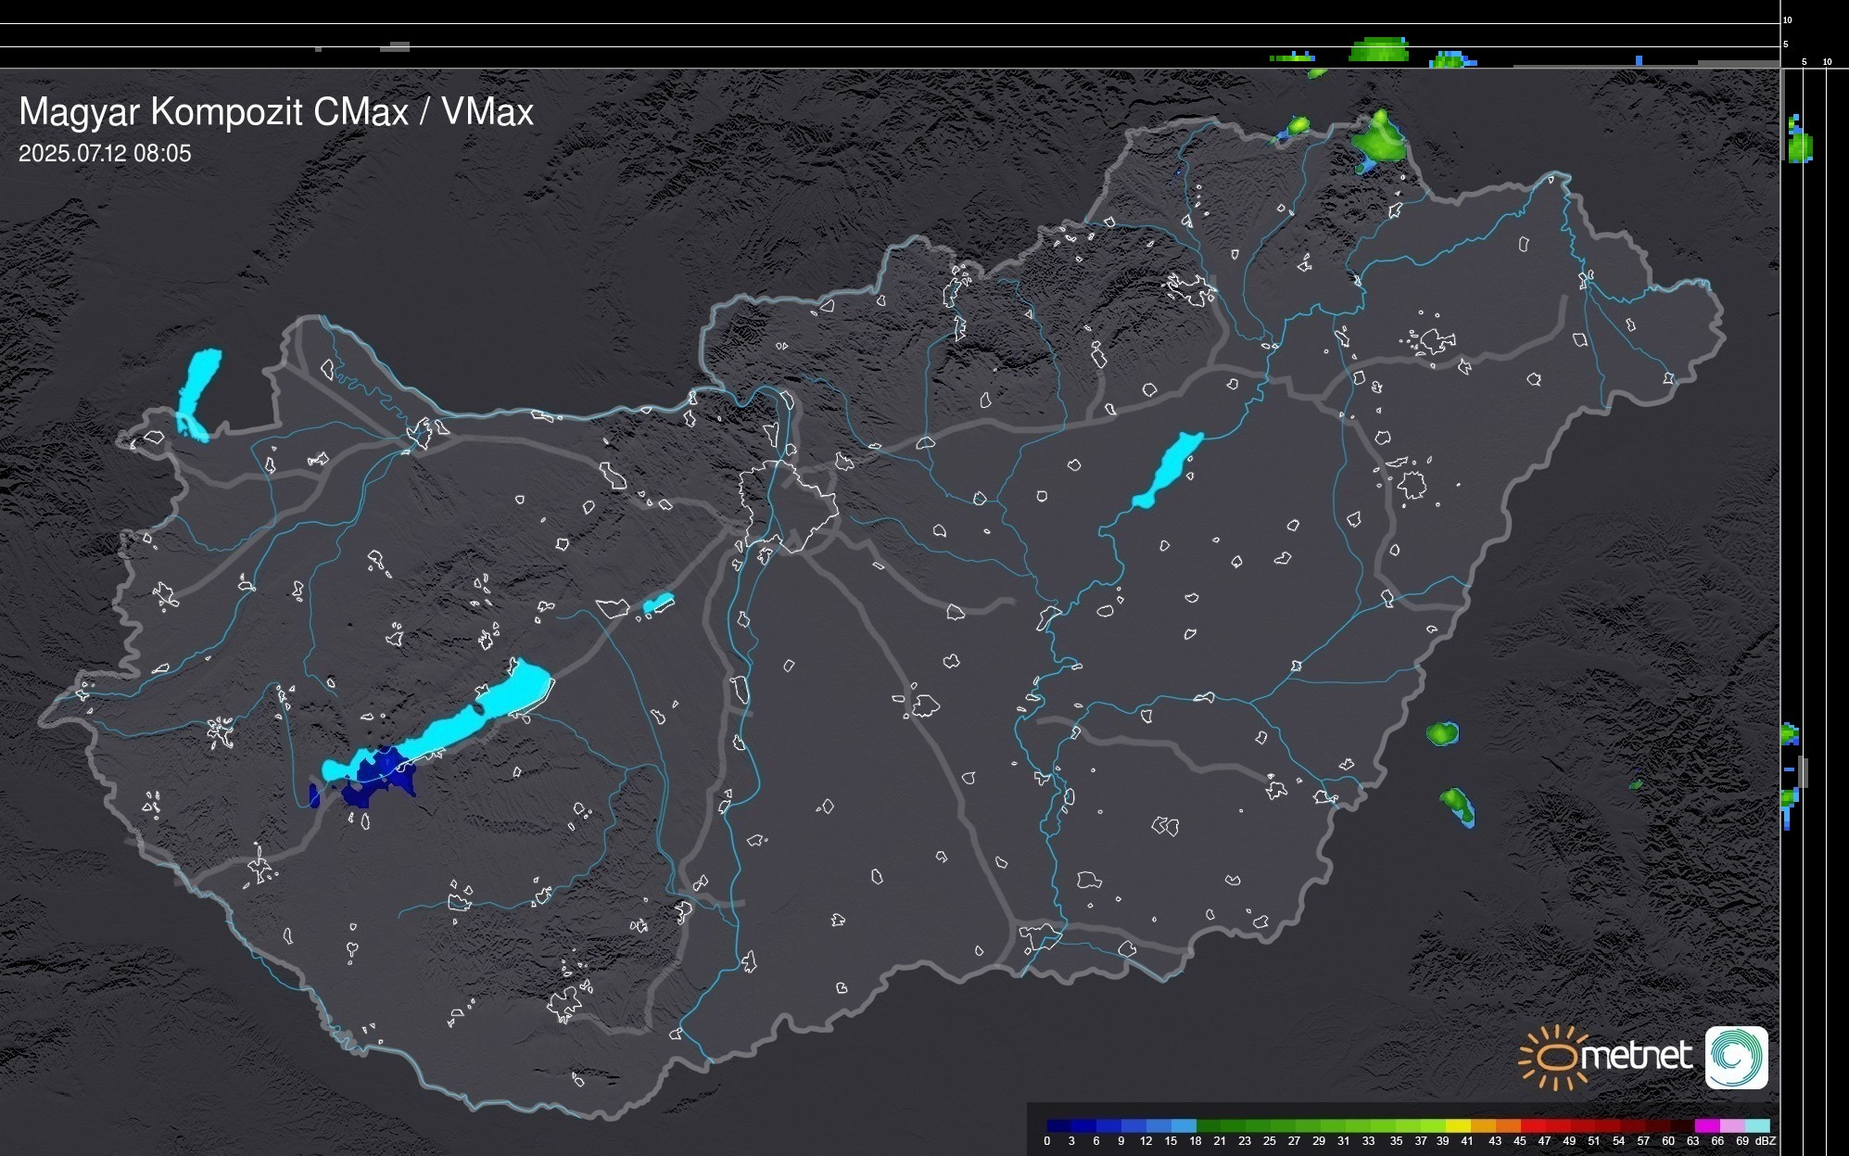Viewport: 1849px width, 1156px height.
Task: Click the 2025.07.12 08:05 timestamp
Action: pos(105,153)
